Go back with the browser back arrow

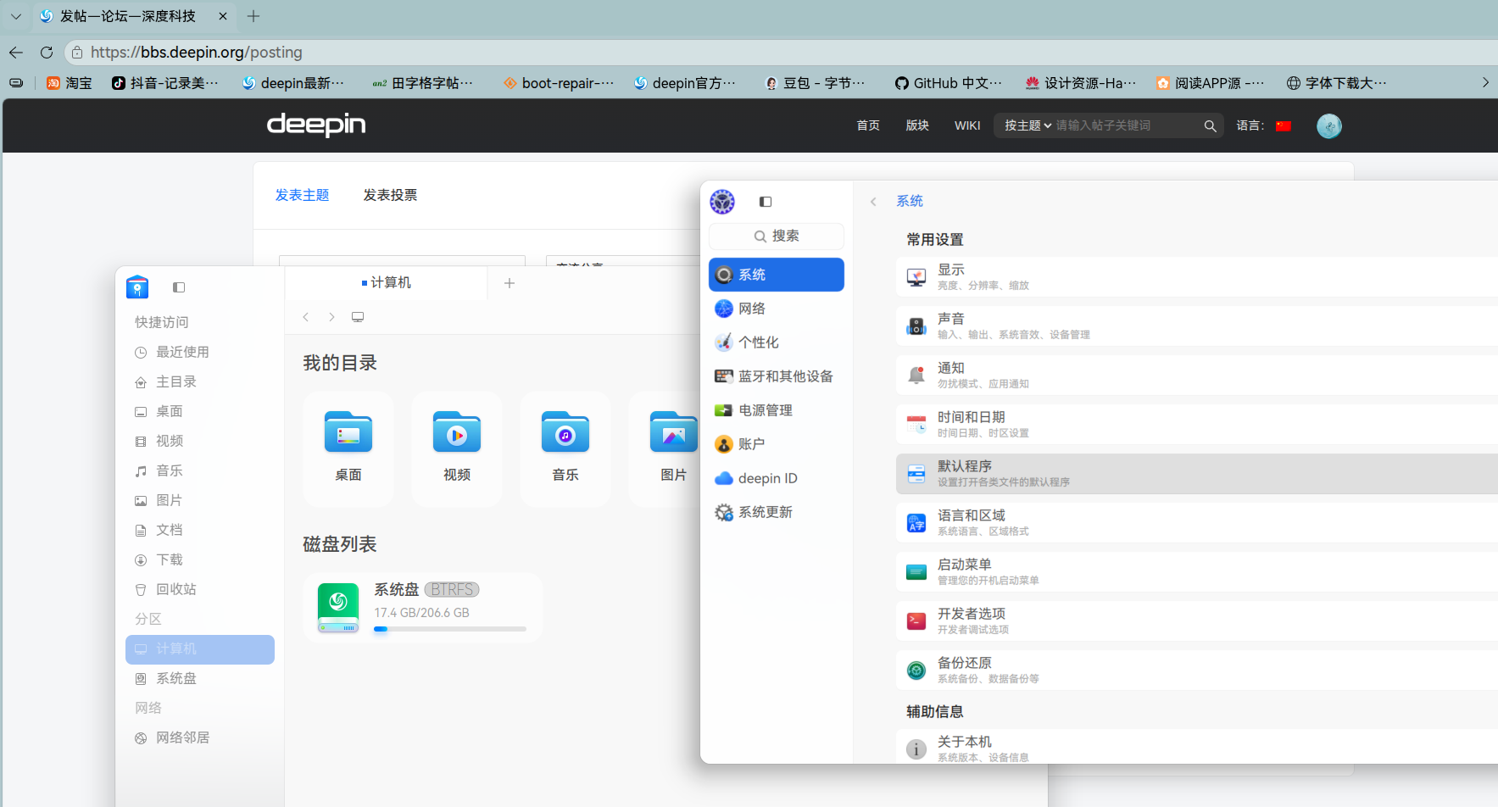16,53
